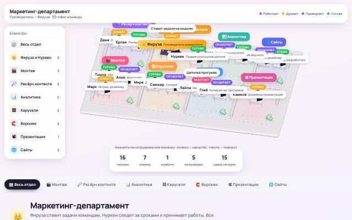Screen dimensions: 352x220
Task: Click the magnifier icon in Ресёрч контента bottom tab
Action: [x=80, y=185]
